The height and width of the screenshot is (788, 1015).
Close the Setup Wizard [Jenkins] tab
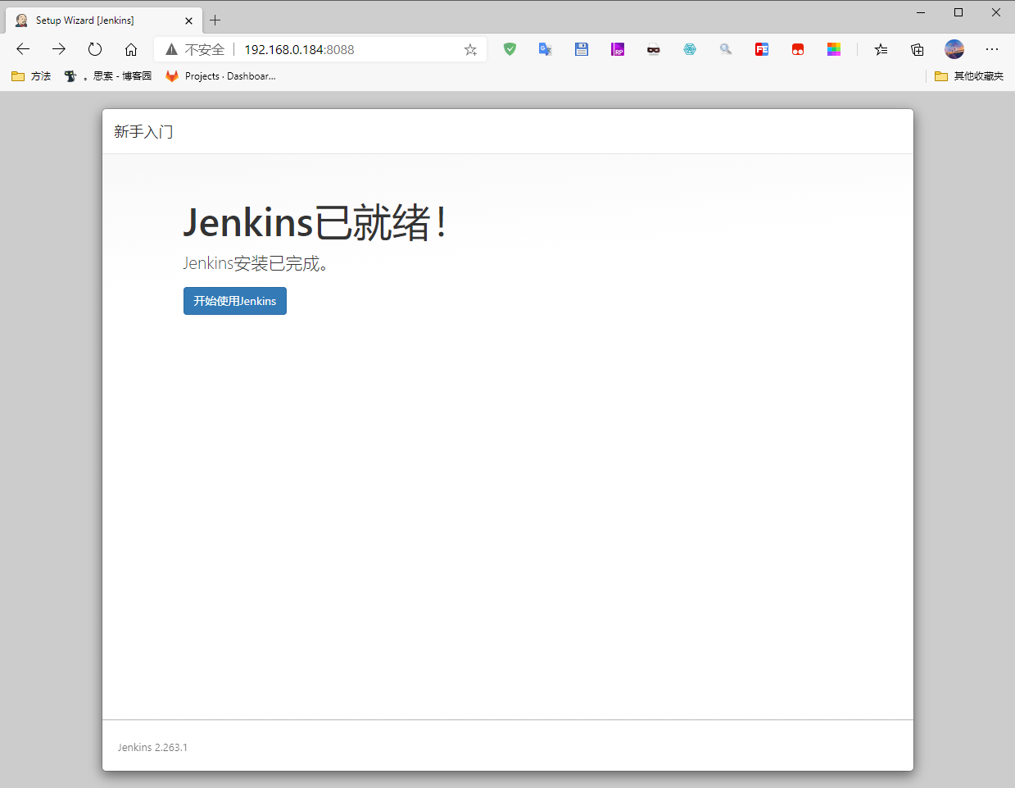click(x=188, y=20)
